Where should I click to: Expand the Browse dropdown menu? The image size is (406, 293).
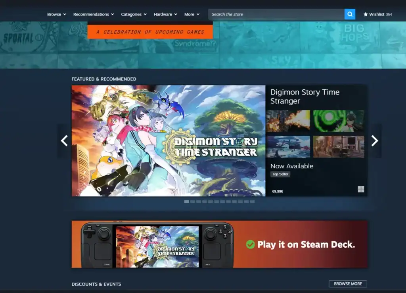(56, 14)
